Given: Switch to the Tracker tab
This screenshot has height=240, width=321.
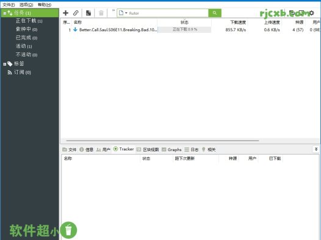Looking at the screenshot, I should pyautogui.click(x=123, y=149).
